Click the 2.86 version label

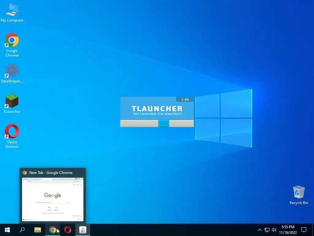(185, 99)
